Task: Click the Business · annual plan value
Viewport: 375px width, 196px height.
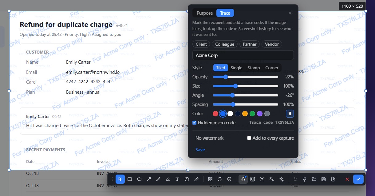Action: (83, 92)
